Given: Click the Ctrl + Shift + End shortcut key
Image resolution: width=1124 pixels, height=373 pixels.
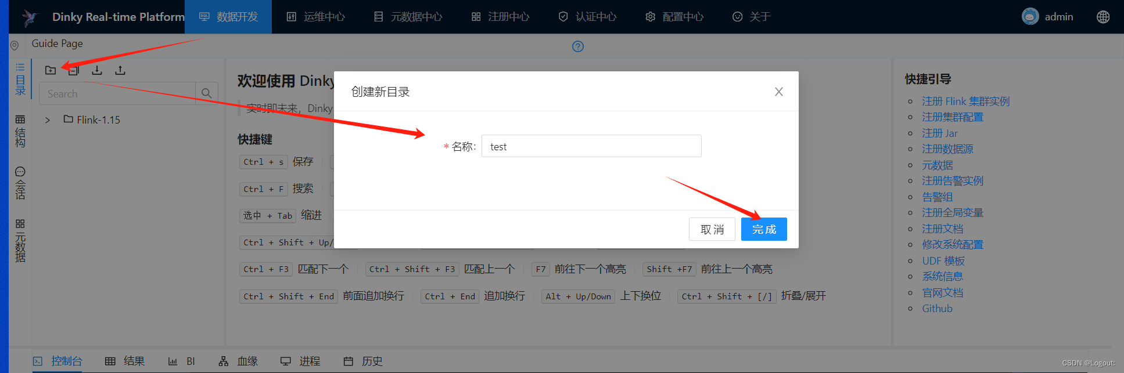Looking at the screenshot, I should pyautogui.click(x=289, y=296).
